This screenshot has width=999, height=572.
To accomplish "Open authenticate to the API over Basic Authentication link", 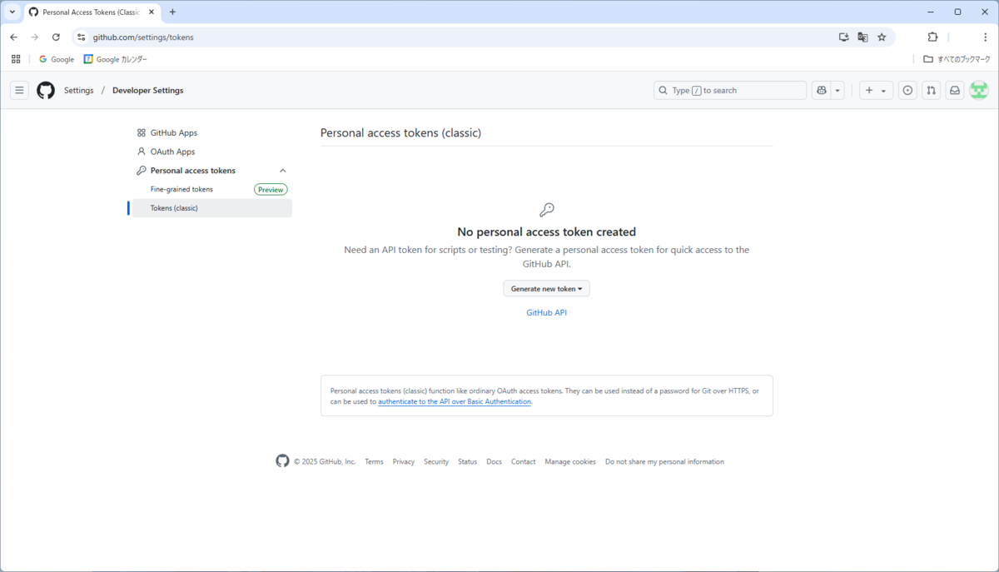I will (455, 401).
